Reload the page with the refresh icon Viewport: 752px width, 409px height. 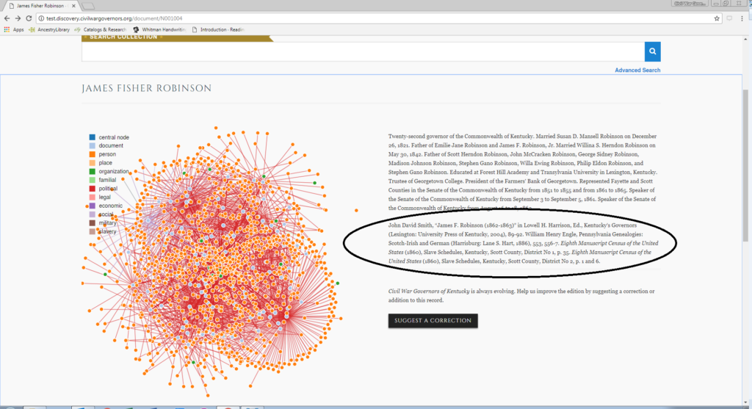click(x=29, y=18)
